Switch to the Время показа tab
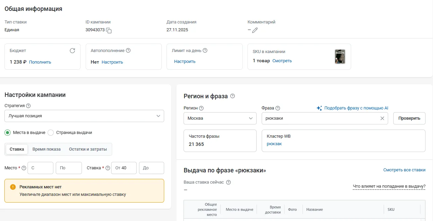The image size is (433, 221). 47,149
